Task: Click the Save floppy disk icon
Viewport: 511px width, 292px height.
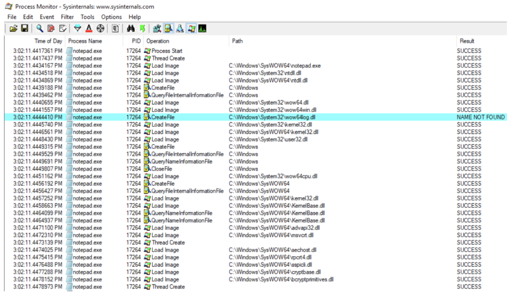Action: click(x=24, y=28)
